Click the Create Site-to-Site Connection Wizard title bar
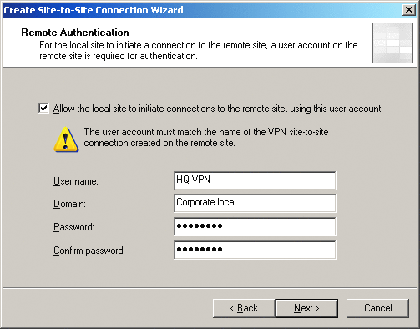Viewport: 420px width, 329px height. 202,10
